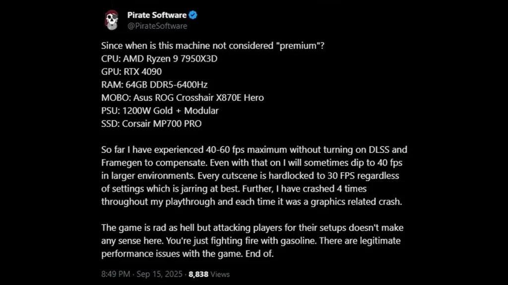Click the SSD: Corsair MP700 PRO line
Screen dimensions: 508x285
tap(151, 124)
